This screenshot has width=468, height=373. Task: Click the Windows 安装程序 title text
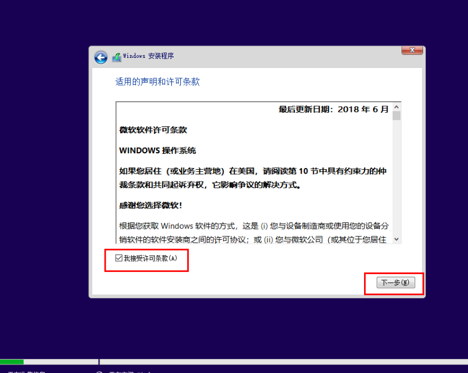[148, 56]
